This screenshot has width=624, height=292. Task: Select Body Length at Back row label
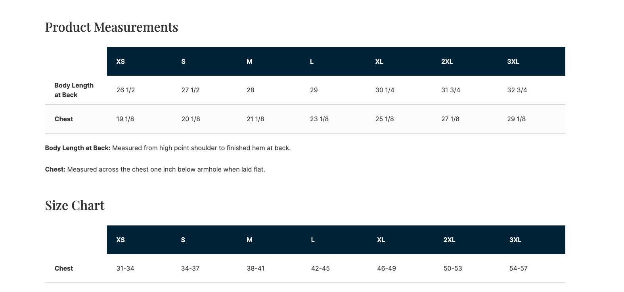pos(74,90)
